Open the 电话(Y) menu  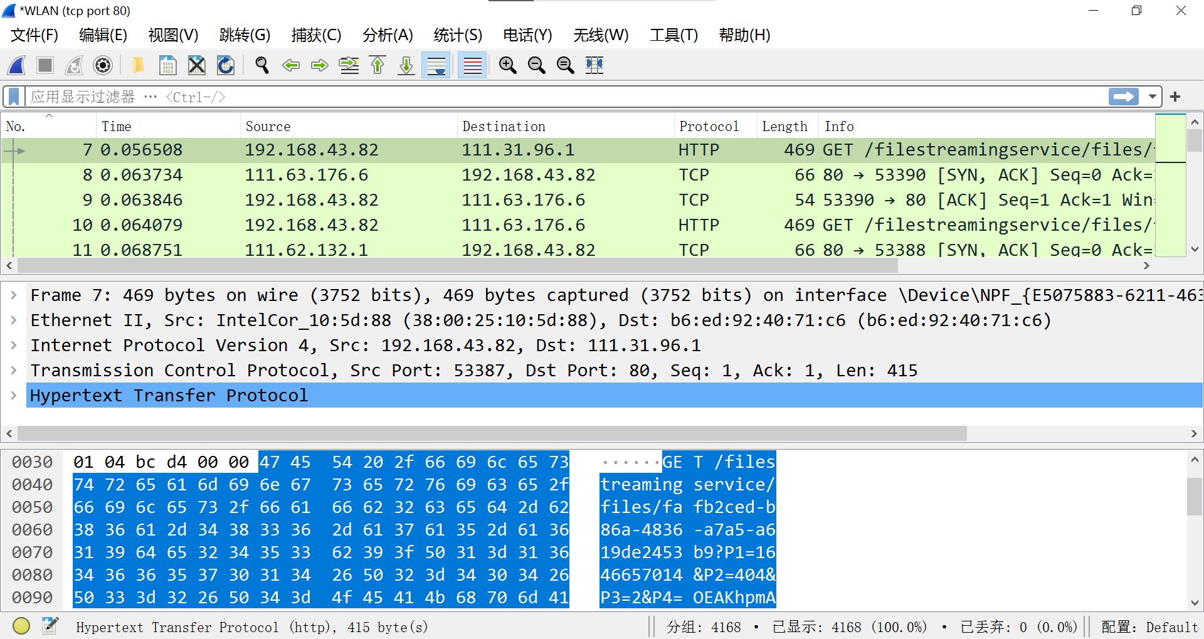pyautogui.click(x=527, y=35)
